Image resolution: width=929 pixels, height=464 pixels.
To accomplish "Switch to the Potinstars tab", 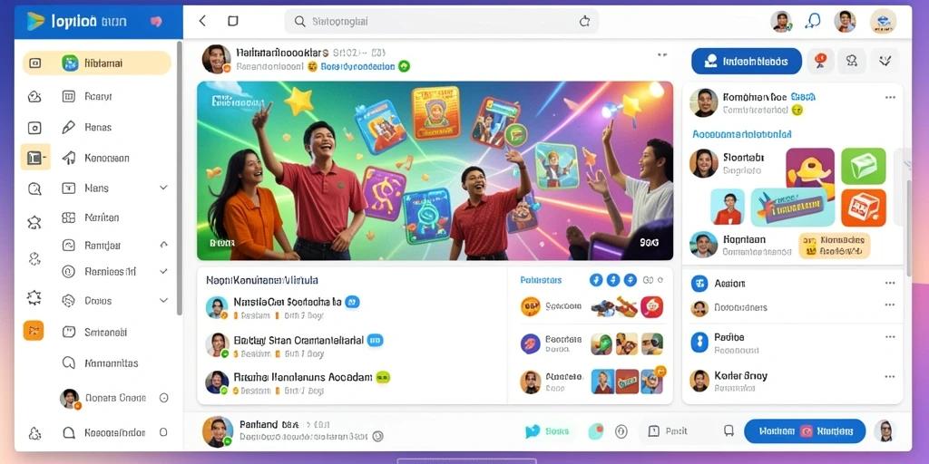I will (541, 280).
